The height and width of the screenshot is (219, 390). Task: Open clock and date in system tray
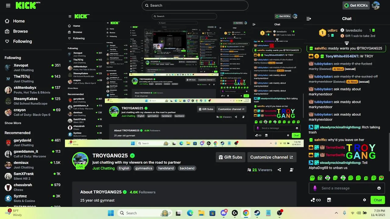379,213
